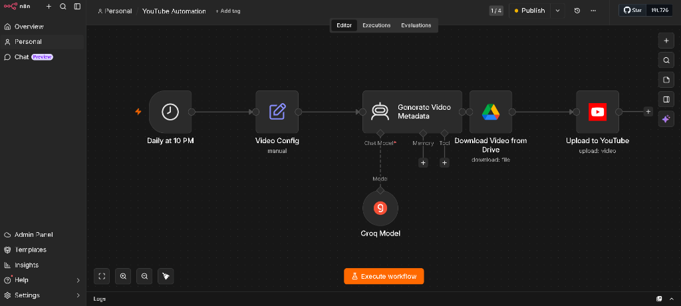Select Upload to YouTube node
Screen dimensions: 681x306
pos(598,112)
